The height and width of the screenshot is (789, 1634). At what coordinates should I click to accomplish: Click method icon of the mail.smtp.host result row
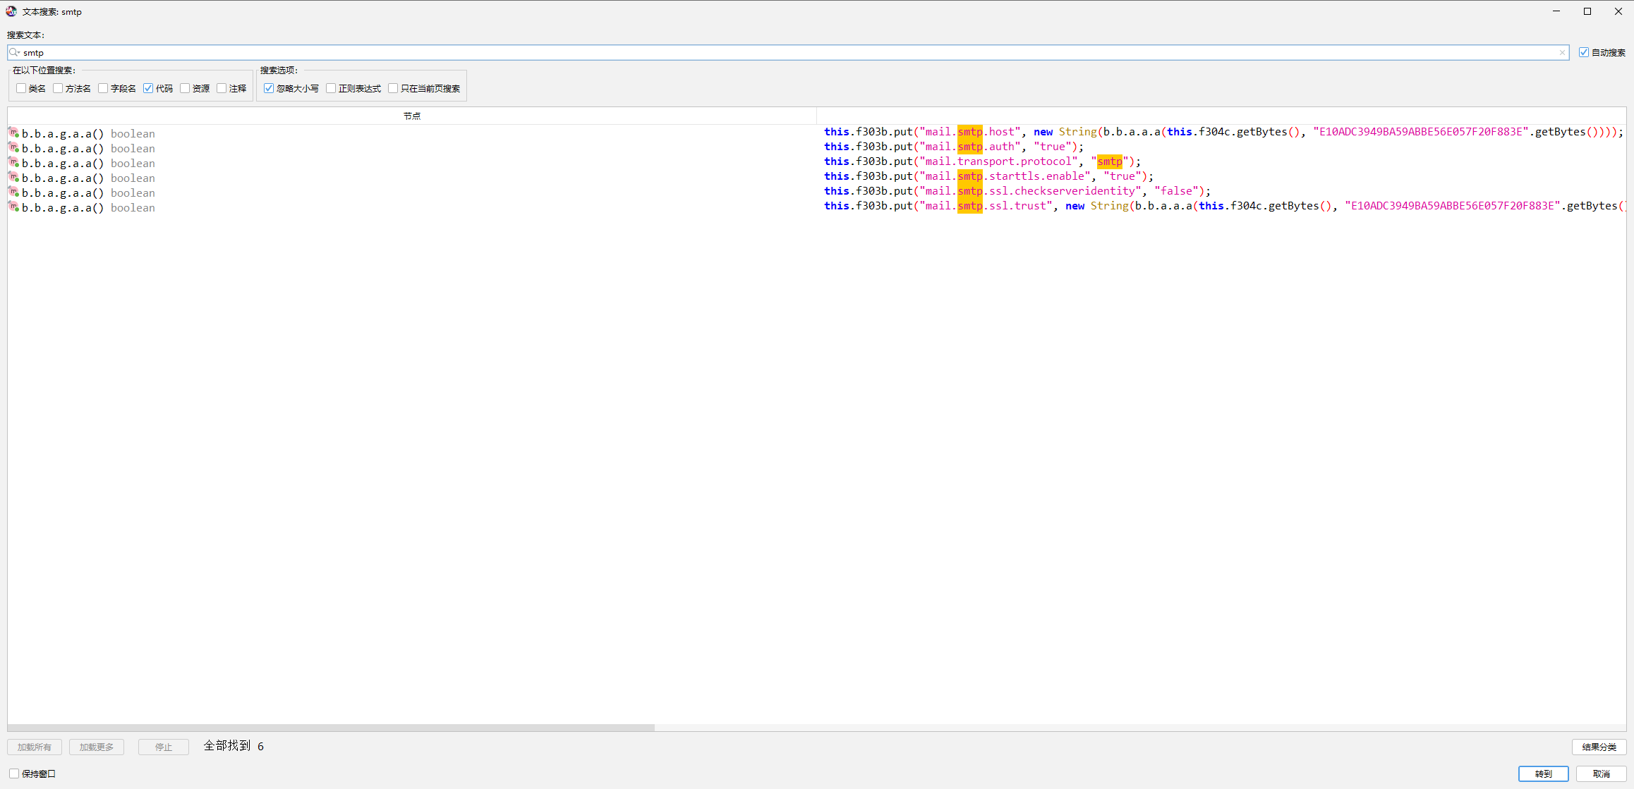[13, 133]
